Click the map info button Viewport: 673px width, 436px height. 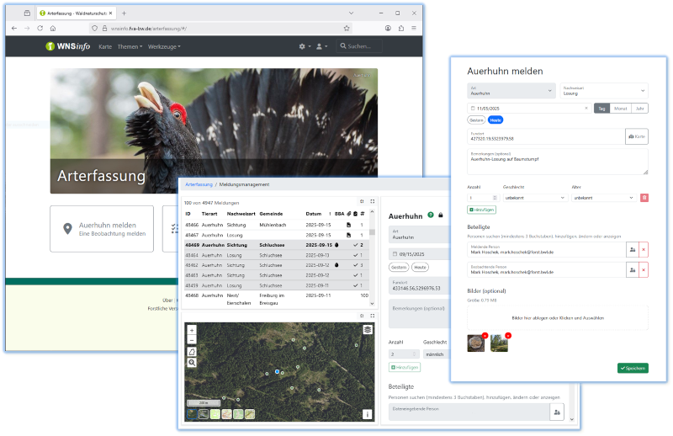tap(367, 414)
